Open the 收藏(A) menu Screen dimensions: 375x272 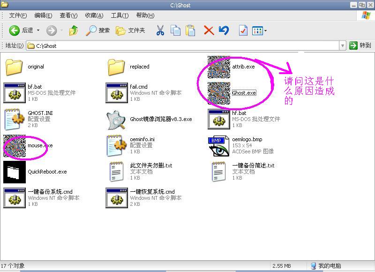tap(94, 15)
